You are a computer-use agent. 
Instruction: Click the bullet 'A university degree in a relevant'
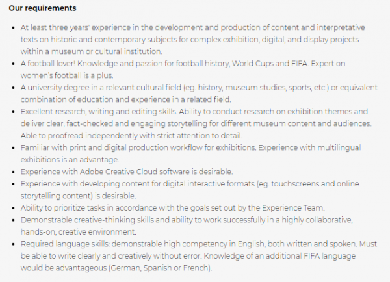pyautogui.click(x=200, y=94)
